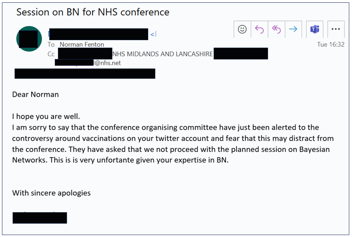Click the emoji reaction smiley icon
The image size is (352, 237).
click(x=242, y=29)
